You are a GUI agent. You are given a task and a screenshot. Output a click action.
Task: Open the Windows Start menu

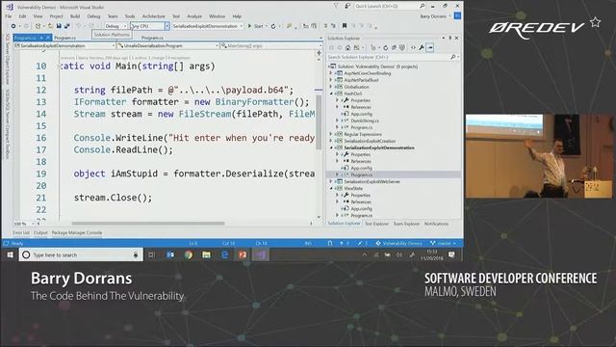click(11, 254)
